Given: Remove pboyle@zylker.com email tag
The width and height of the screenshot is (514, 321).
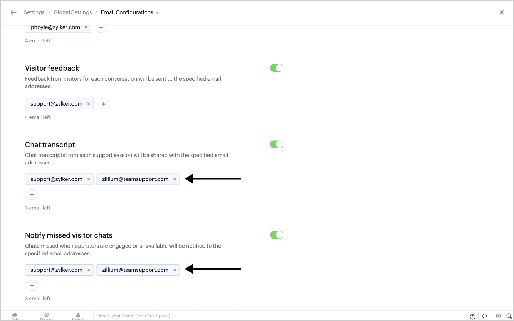Looking at the screenshot, I should pos(86,27).
